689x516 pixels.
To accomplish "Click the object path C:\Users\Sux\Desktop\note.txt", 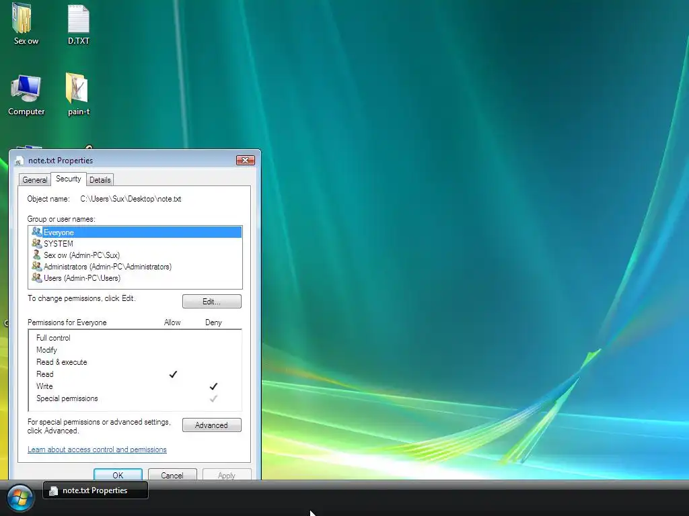I will coord(131,199).
